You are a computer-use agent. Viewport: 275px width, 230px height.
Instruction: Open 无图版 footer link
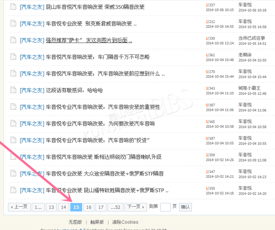pos(75,222)
